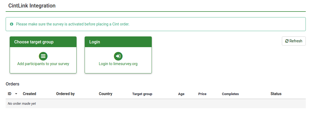The height and width of the screenshot is (116, 309).
Task: Sort orders by Ordered by column
Action: tap(65, 94)
